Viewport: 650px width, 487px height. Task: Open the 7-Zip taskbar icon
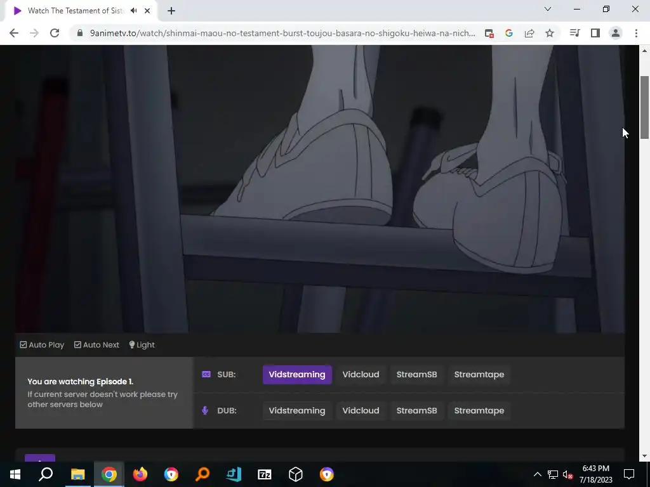(265, 474)
